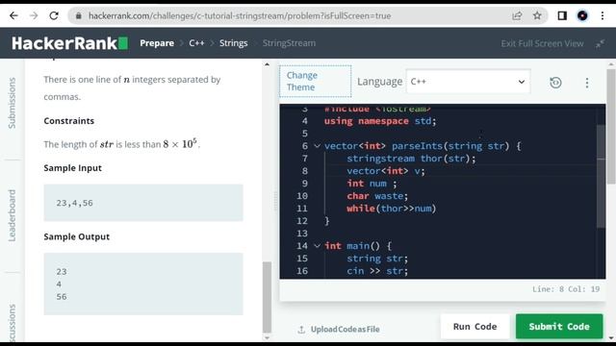616x346 pixels.
Task: Switch to the Submissions side tab
Action: pos(13,103)
